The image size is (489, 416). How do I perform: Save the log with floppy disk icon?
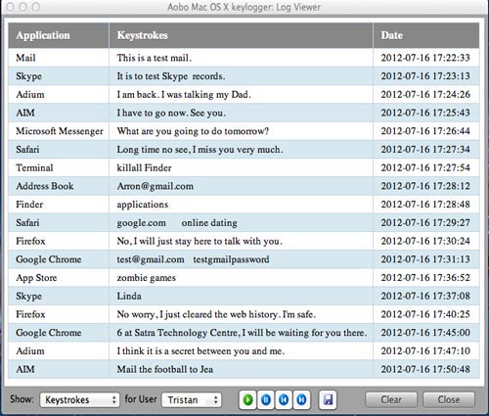coord(328,399)
